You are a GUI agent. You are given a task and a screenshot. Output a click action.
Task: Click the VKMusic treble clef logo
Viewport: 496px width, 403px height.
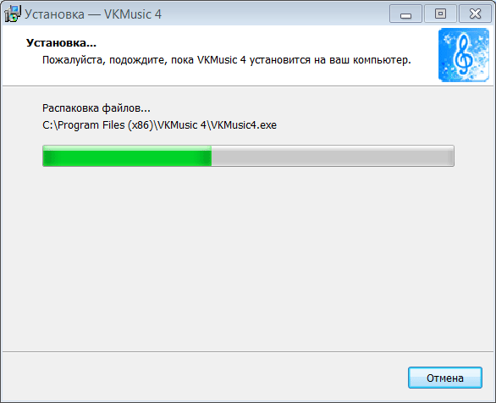[x=464, y=55]
